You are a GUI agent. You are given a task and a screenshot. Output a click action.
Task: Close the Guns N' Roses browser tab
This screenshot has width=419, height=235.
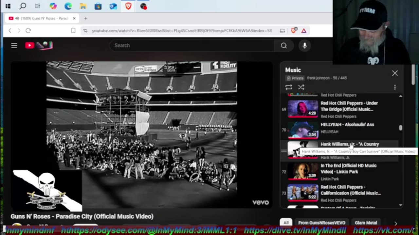(x=74, y=18)
